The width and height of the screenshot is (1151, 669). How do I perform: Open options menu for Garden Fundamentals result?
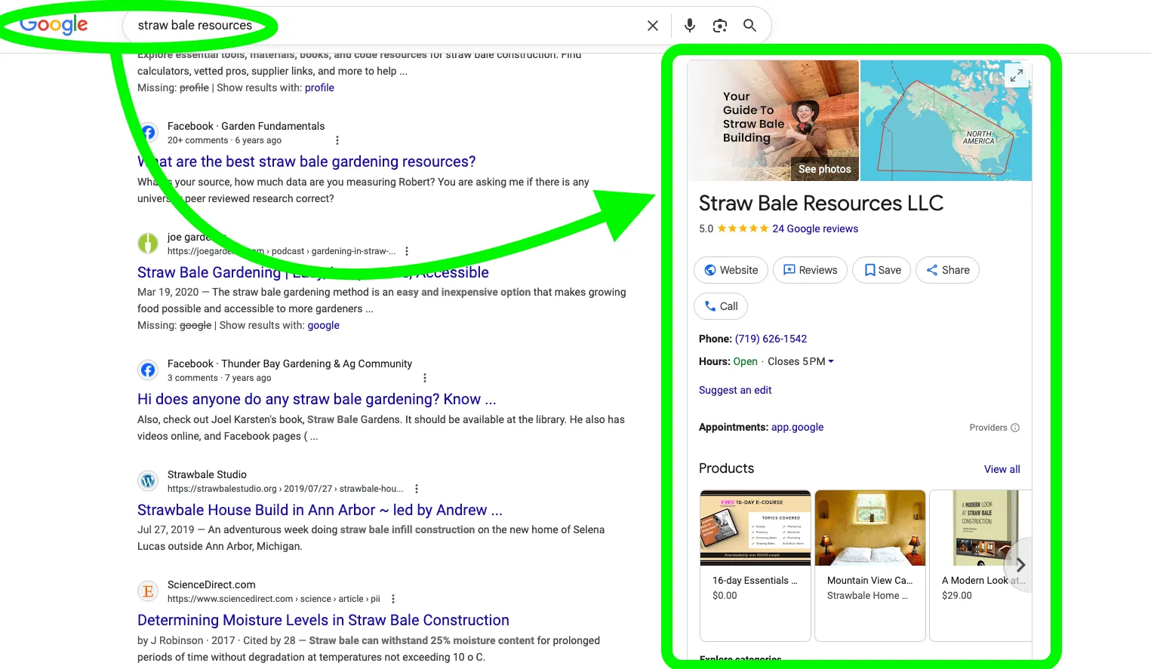[x=337, y=140]
